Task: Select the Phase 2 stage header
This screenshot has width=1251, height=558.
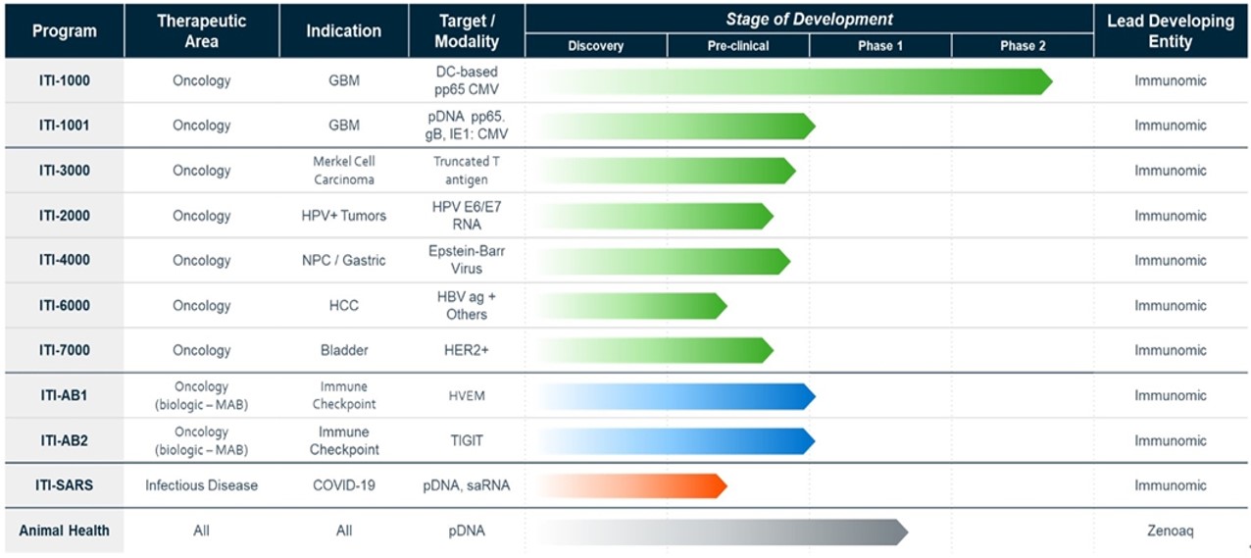Action: pos(1023,46)
